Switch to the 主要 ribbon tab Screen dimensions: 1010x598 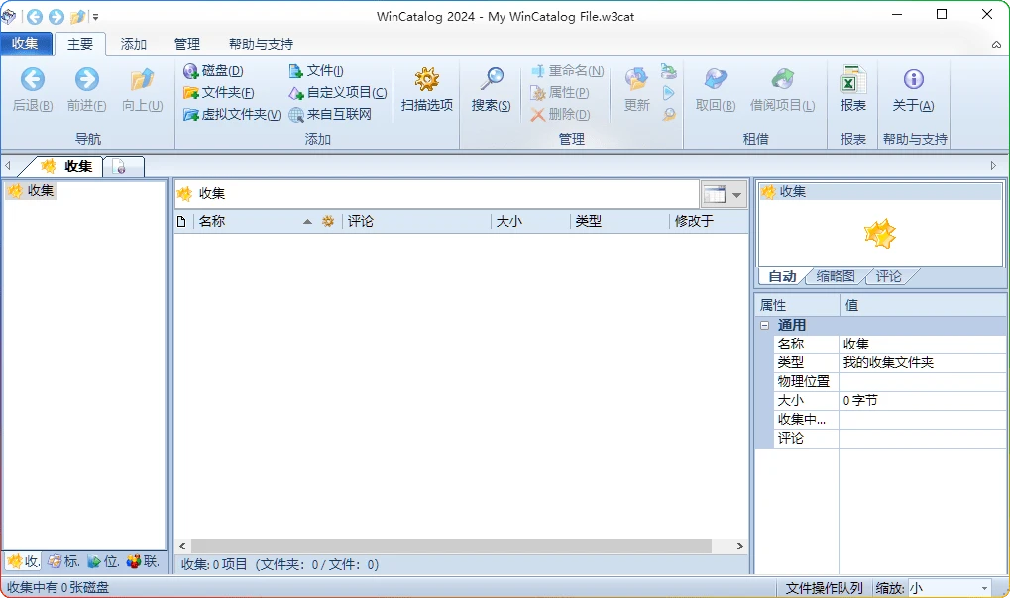click(80, 44)
